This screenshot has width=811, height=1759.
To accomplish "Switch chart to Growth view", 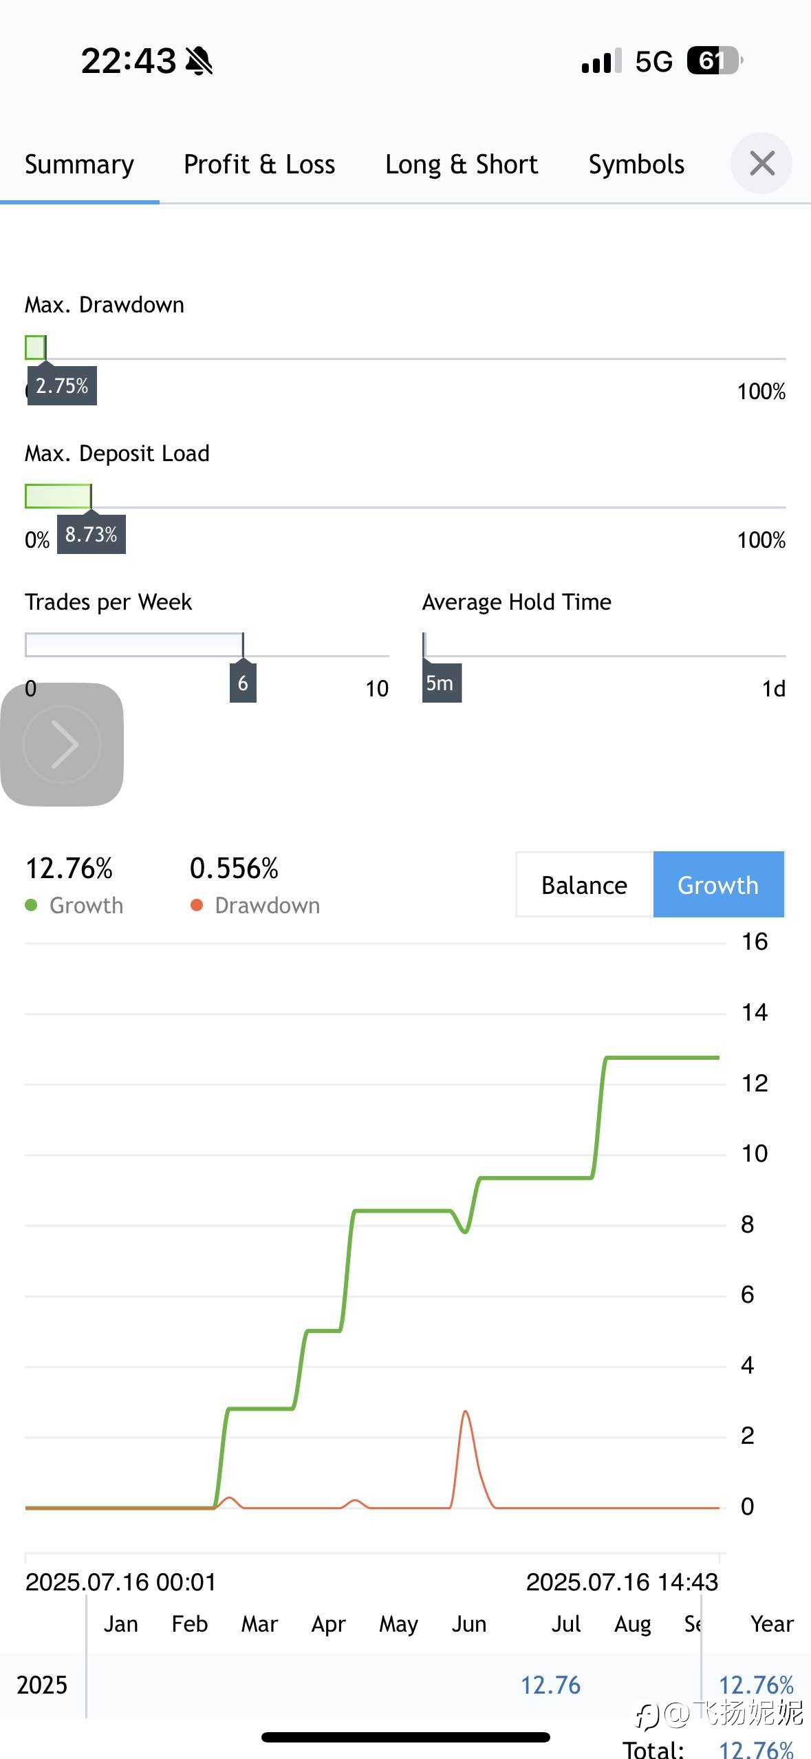I will click(x=718, y=884).
